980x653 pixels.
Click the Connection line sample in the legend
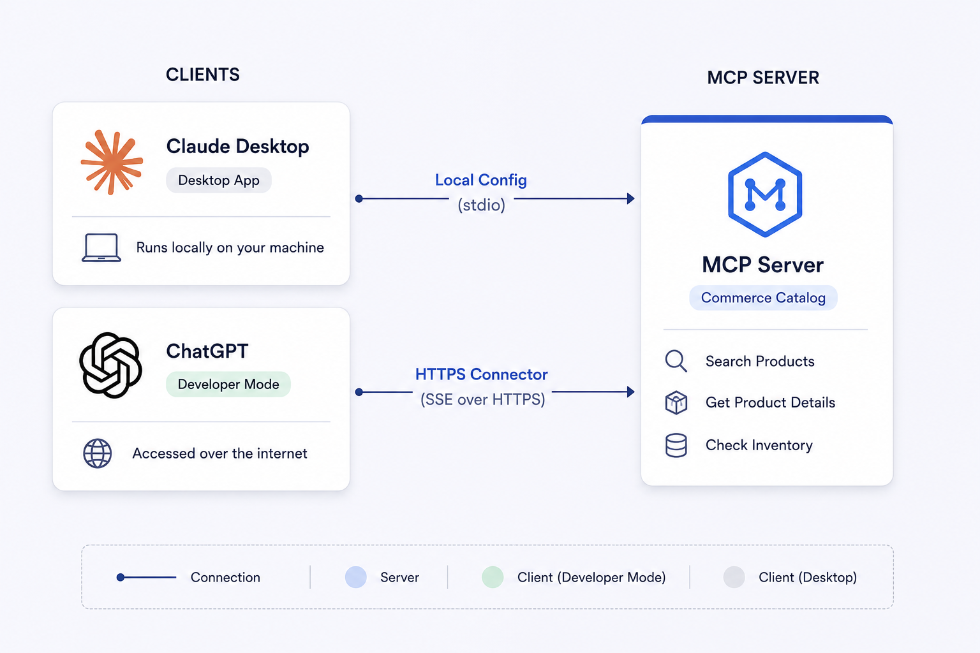146,577
